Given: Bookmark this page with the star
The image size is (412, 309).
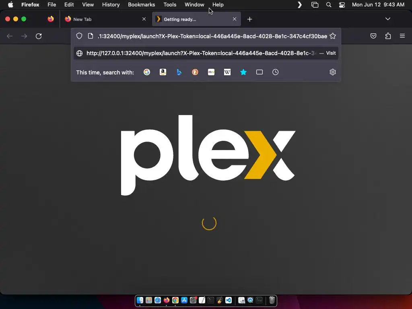Looking at the screenshot, I should tap(333, 36).
